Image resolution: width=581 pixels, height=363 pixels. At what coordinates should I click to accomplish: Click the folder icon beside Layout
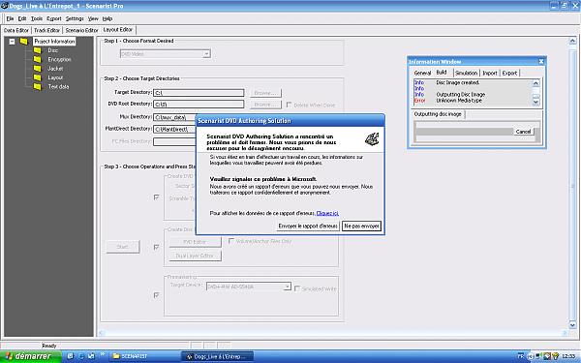38,77
